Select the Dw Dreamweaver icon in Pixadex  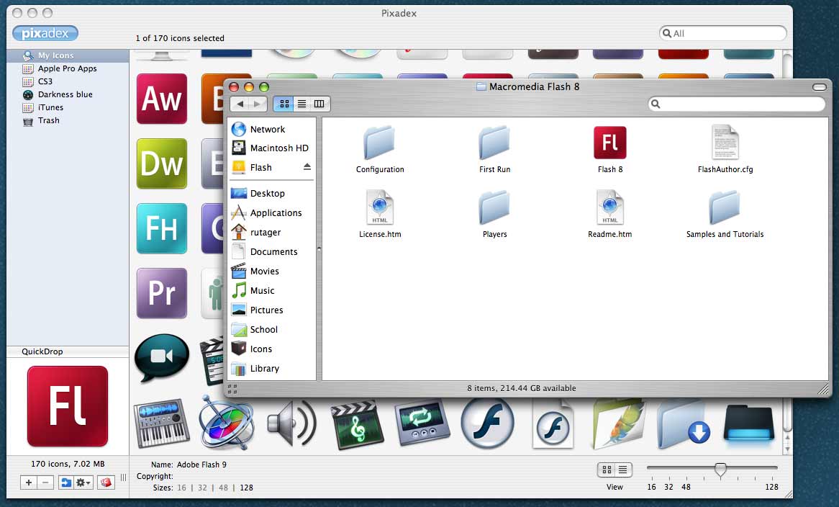pyautogui.click(x=162, y=163)
